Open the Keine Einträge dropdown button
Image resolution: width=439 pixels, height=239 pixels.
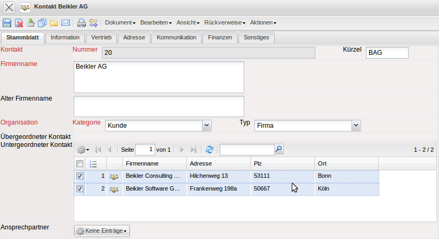tap(101, 231)
